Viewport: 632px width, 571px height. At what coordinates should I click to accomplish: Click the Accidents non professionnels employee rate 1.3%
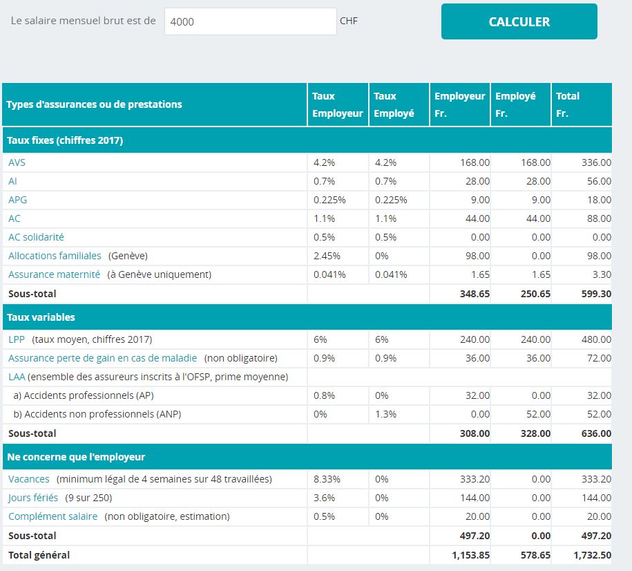tap(385, 414)
